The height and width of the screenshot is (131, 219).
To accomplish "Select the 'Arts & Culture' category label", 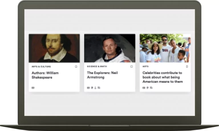I will 41,66.
